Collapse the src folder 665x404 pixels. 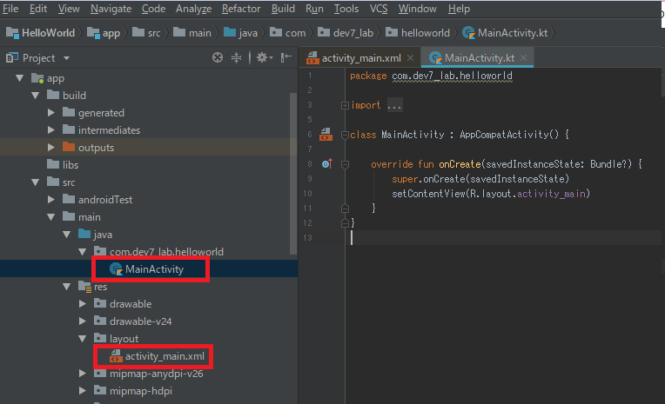click(35, 182)
